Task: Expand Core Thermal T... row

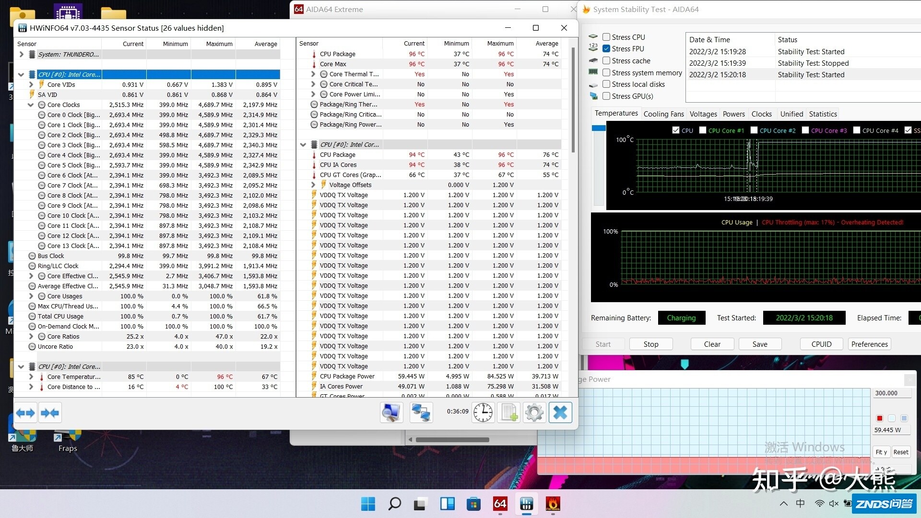Action: [313, 74]
